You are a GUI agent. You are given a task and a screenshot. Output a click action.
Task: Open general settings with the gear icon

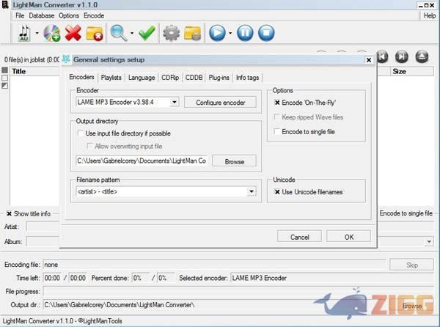(x=171, y=33)
